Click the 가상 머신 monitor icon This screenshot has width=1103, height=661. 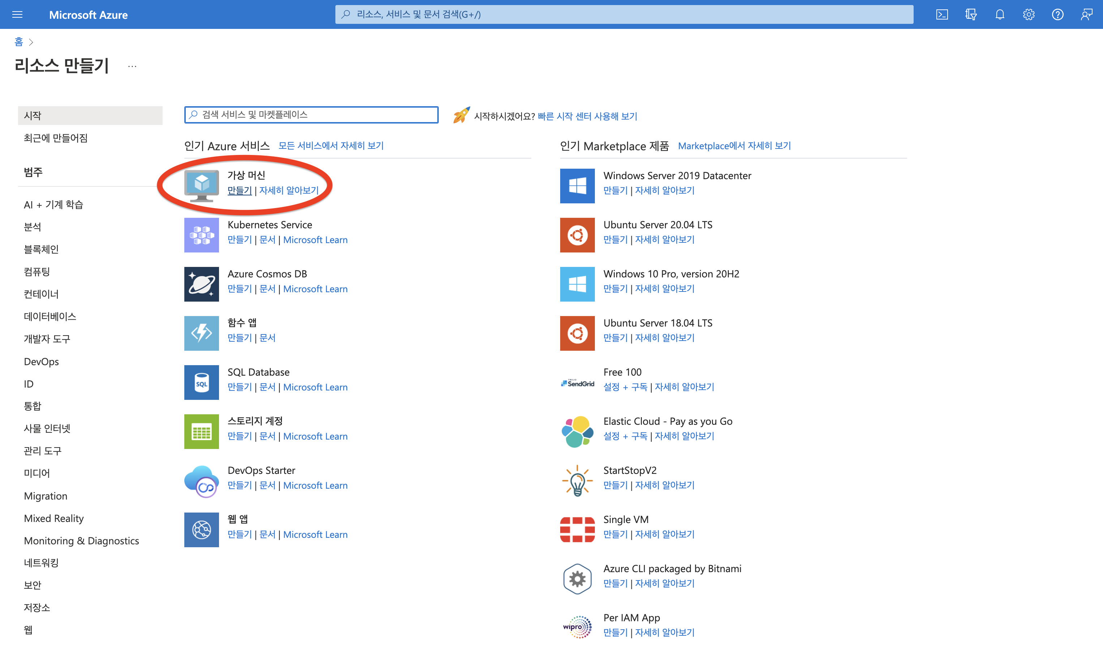tap(201, 186)
